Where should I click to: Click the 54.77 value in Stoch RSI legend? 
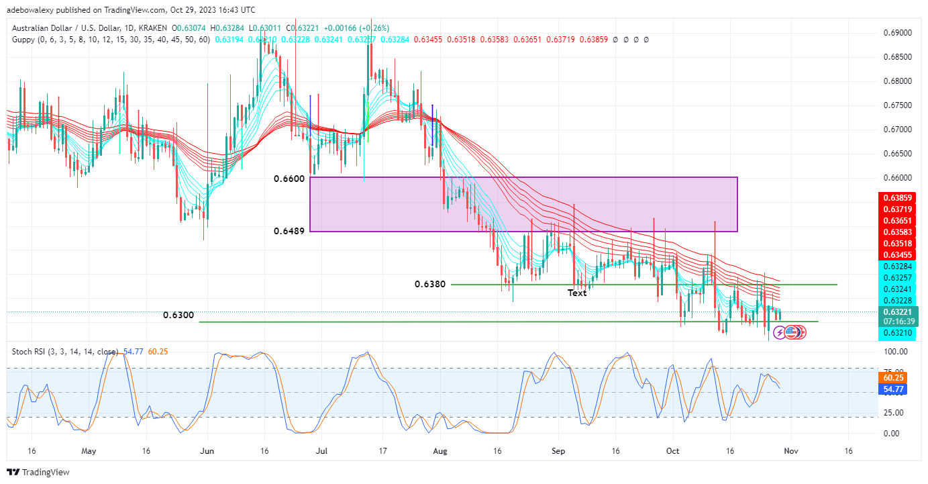pyautogui.click(x=132, y=352)
